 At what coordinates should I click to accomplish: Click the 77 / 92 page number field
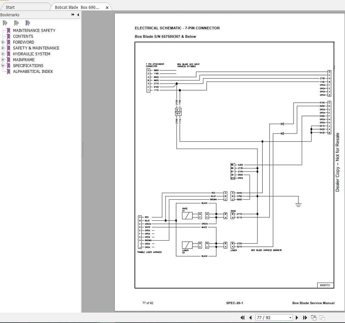click(271, 317)
